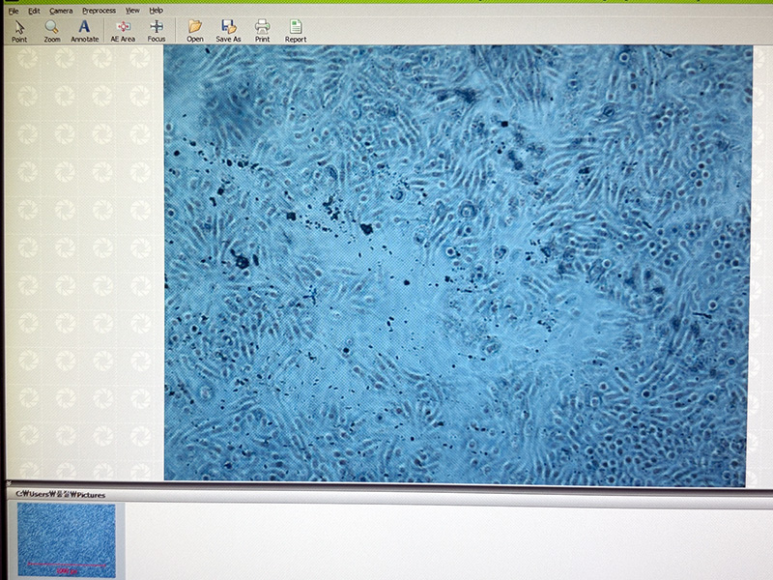Viewport: 773px width, 580px height.
Task: Open the File menu
Action: [13, 11]
